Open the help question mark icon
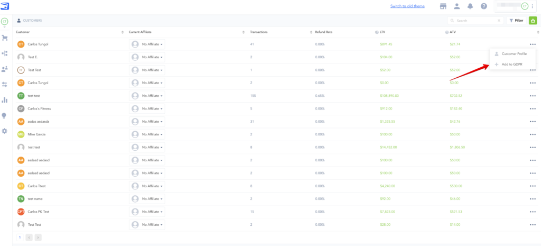The height and width of the screenshot is (246, 541). pyautogui.click(x=483, y=6)
